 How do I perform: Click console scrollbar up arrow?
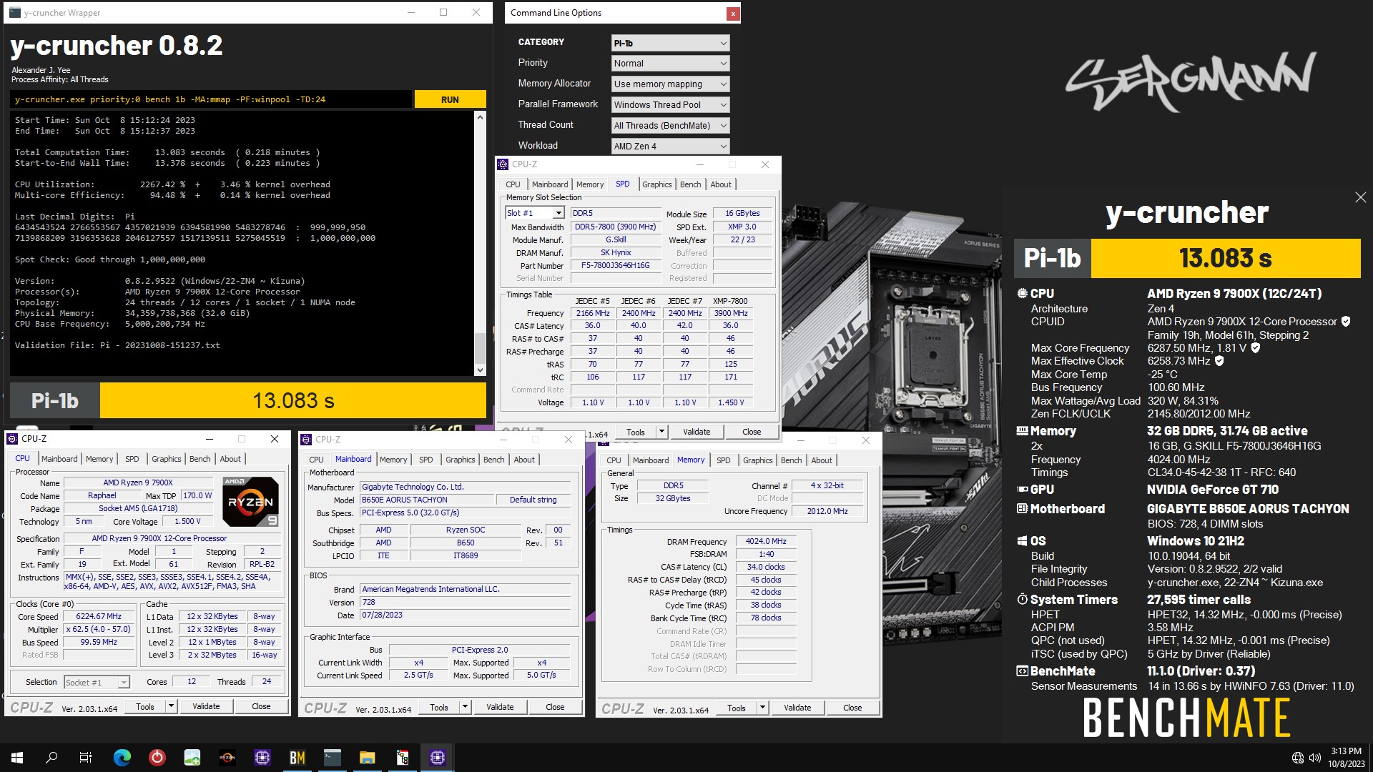480,117
